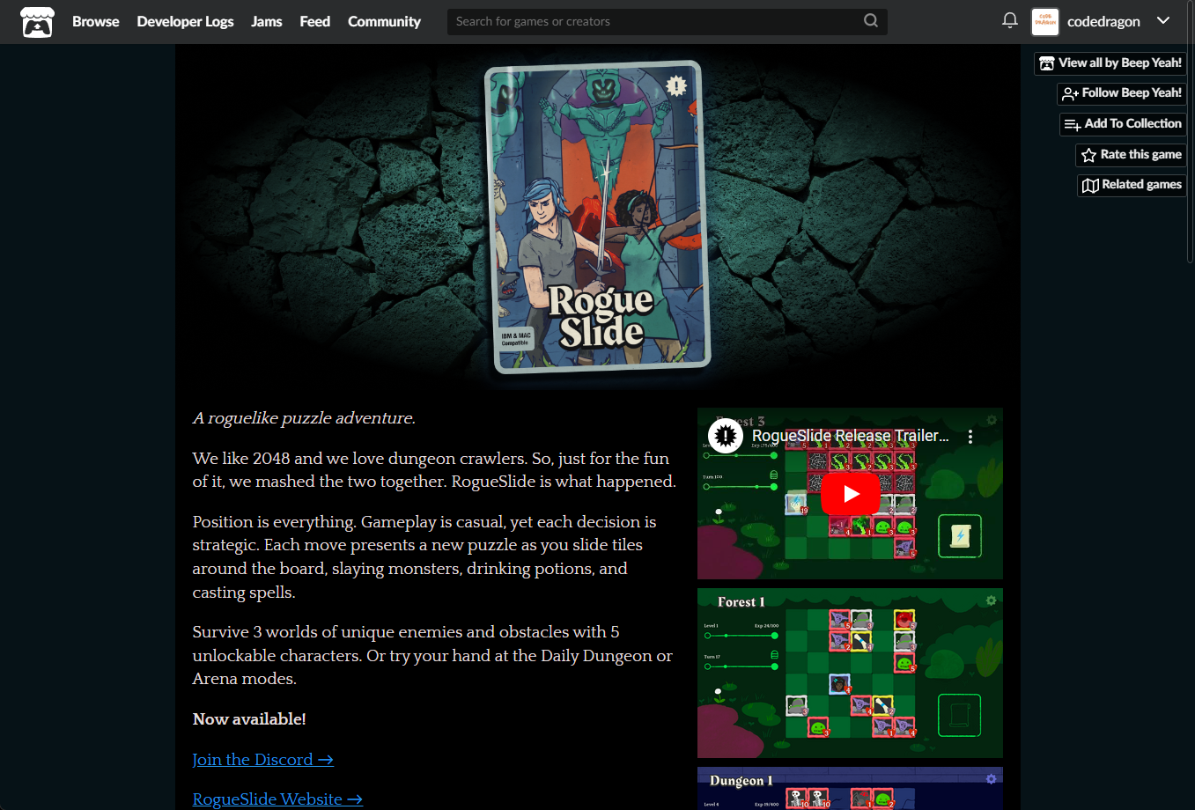Open the codedragon username link

pos(1103,22)
